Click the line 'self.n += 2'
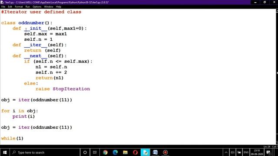 [x=51, y=72]
